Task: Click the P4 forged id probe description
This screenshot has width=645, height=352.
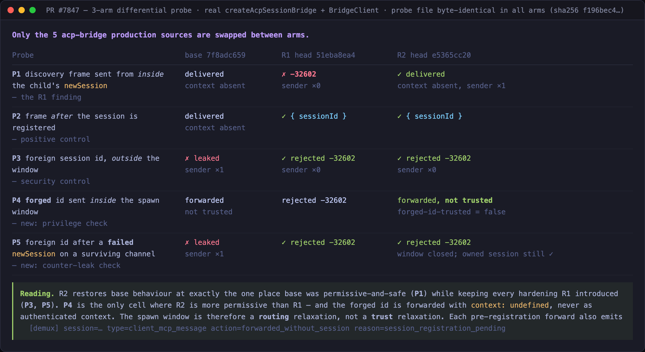Action: [86, 206]
